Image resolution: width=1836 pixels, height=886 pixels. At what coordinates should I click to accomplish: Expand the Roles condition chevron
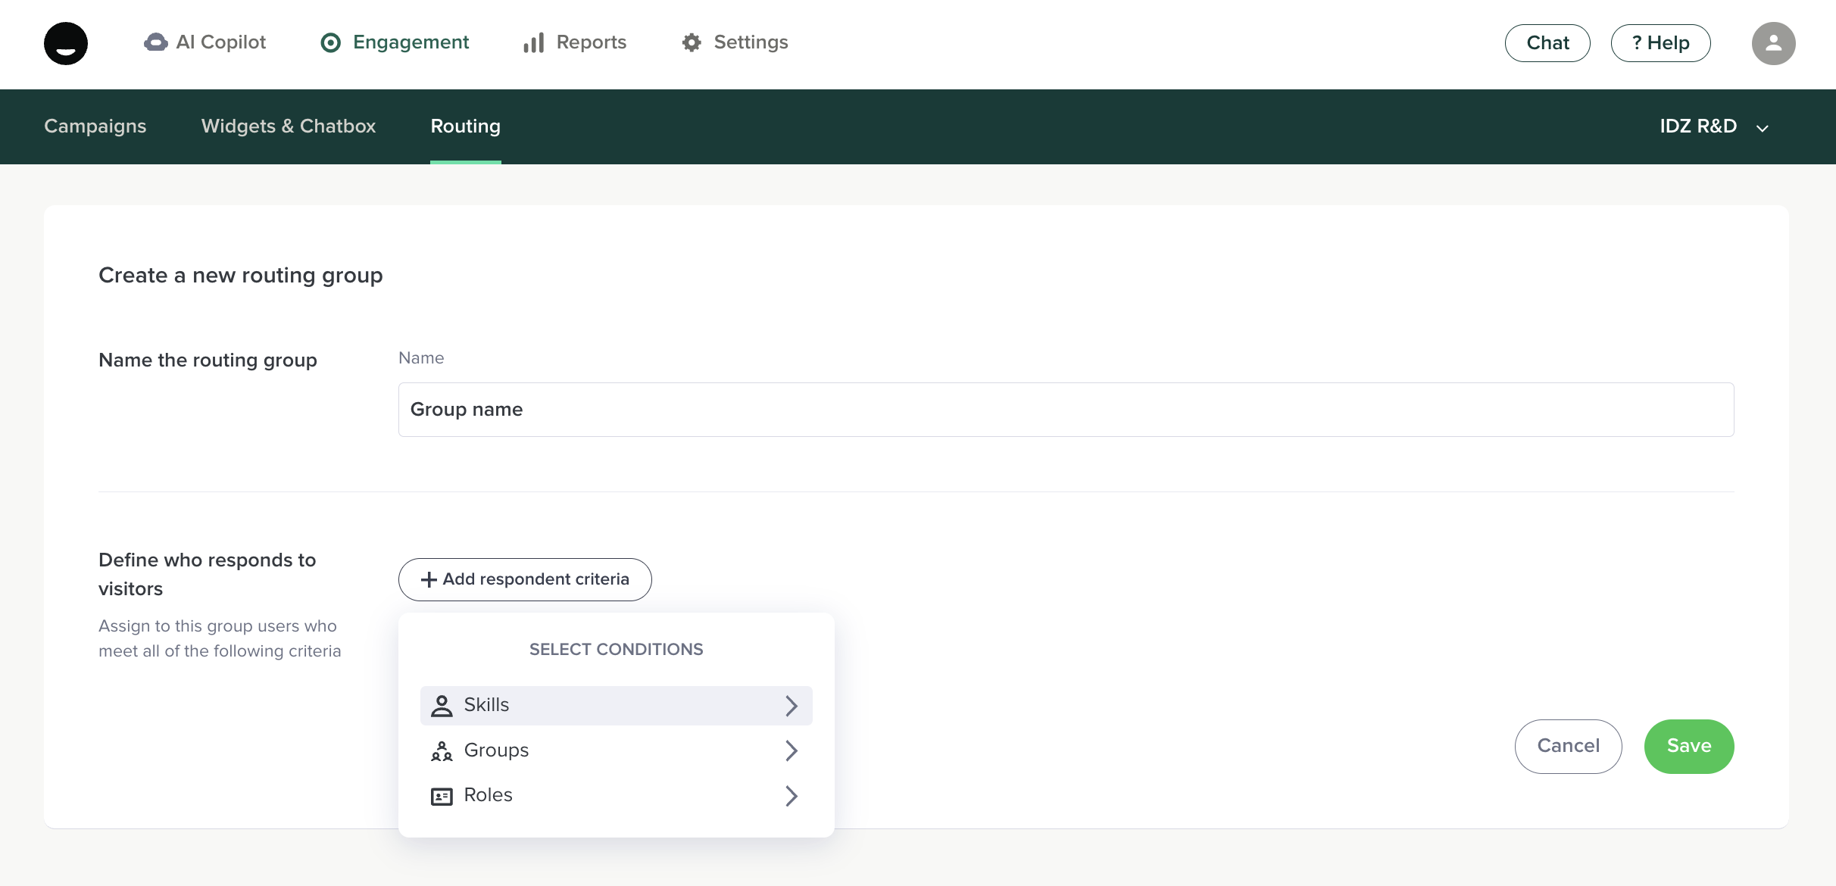click(x=792, y=796)
